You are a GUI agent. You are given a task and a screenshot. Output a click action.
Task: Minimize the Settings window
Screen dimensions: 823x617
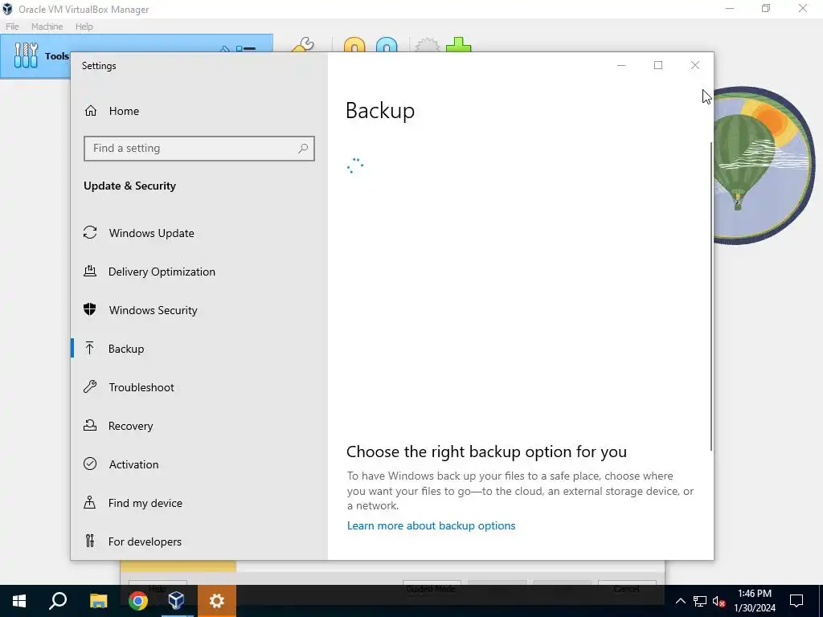click(621, 65)
